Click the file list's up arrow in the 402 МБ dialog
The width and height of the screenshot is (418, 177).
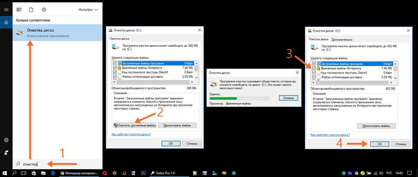[x=396, y=64]
